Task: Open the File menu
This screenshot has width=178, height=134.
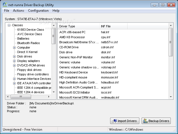Action: (x=7, y=11)
